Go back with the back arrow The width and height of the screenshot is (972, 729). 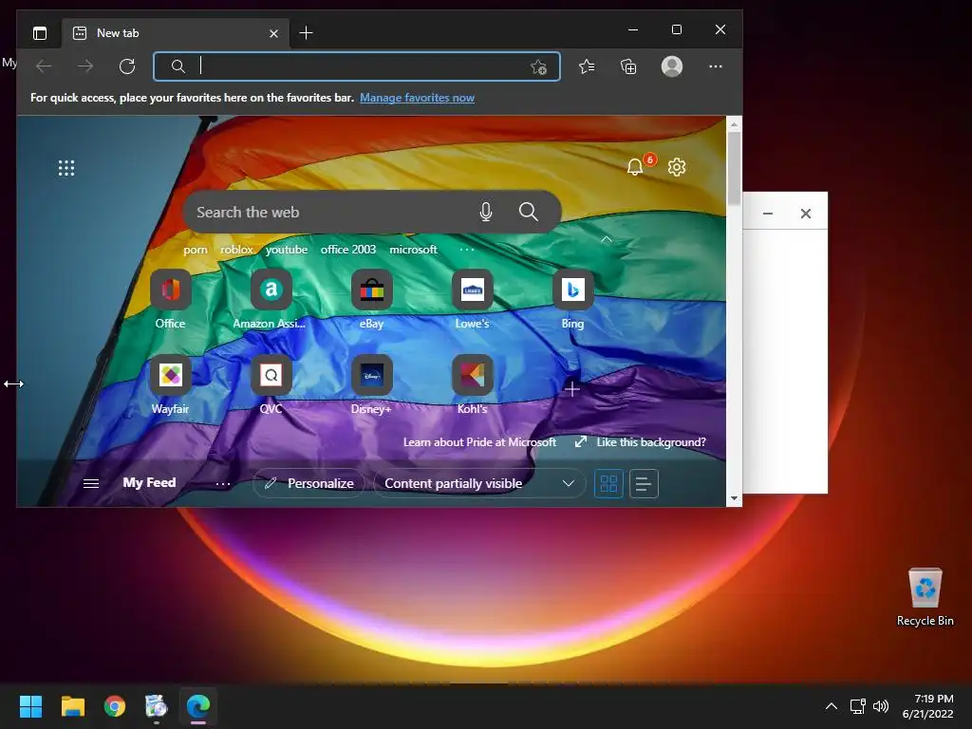44,66
